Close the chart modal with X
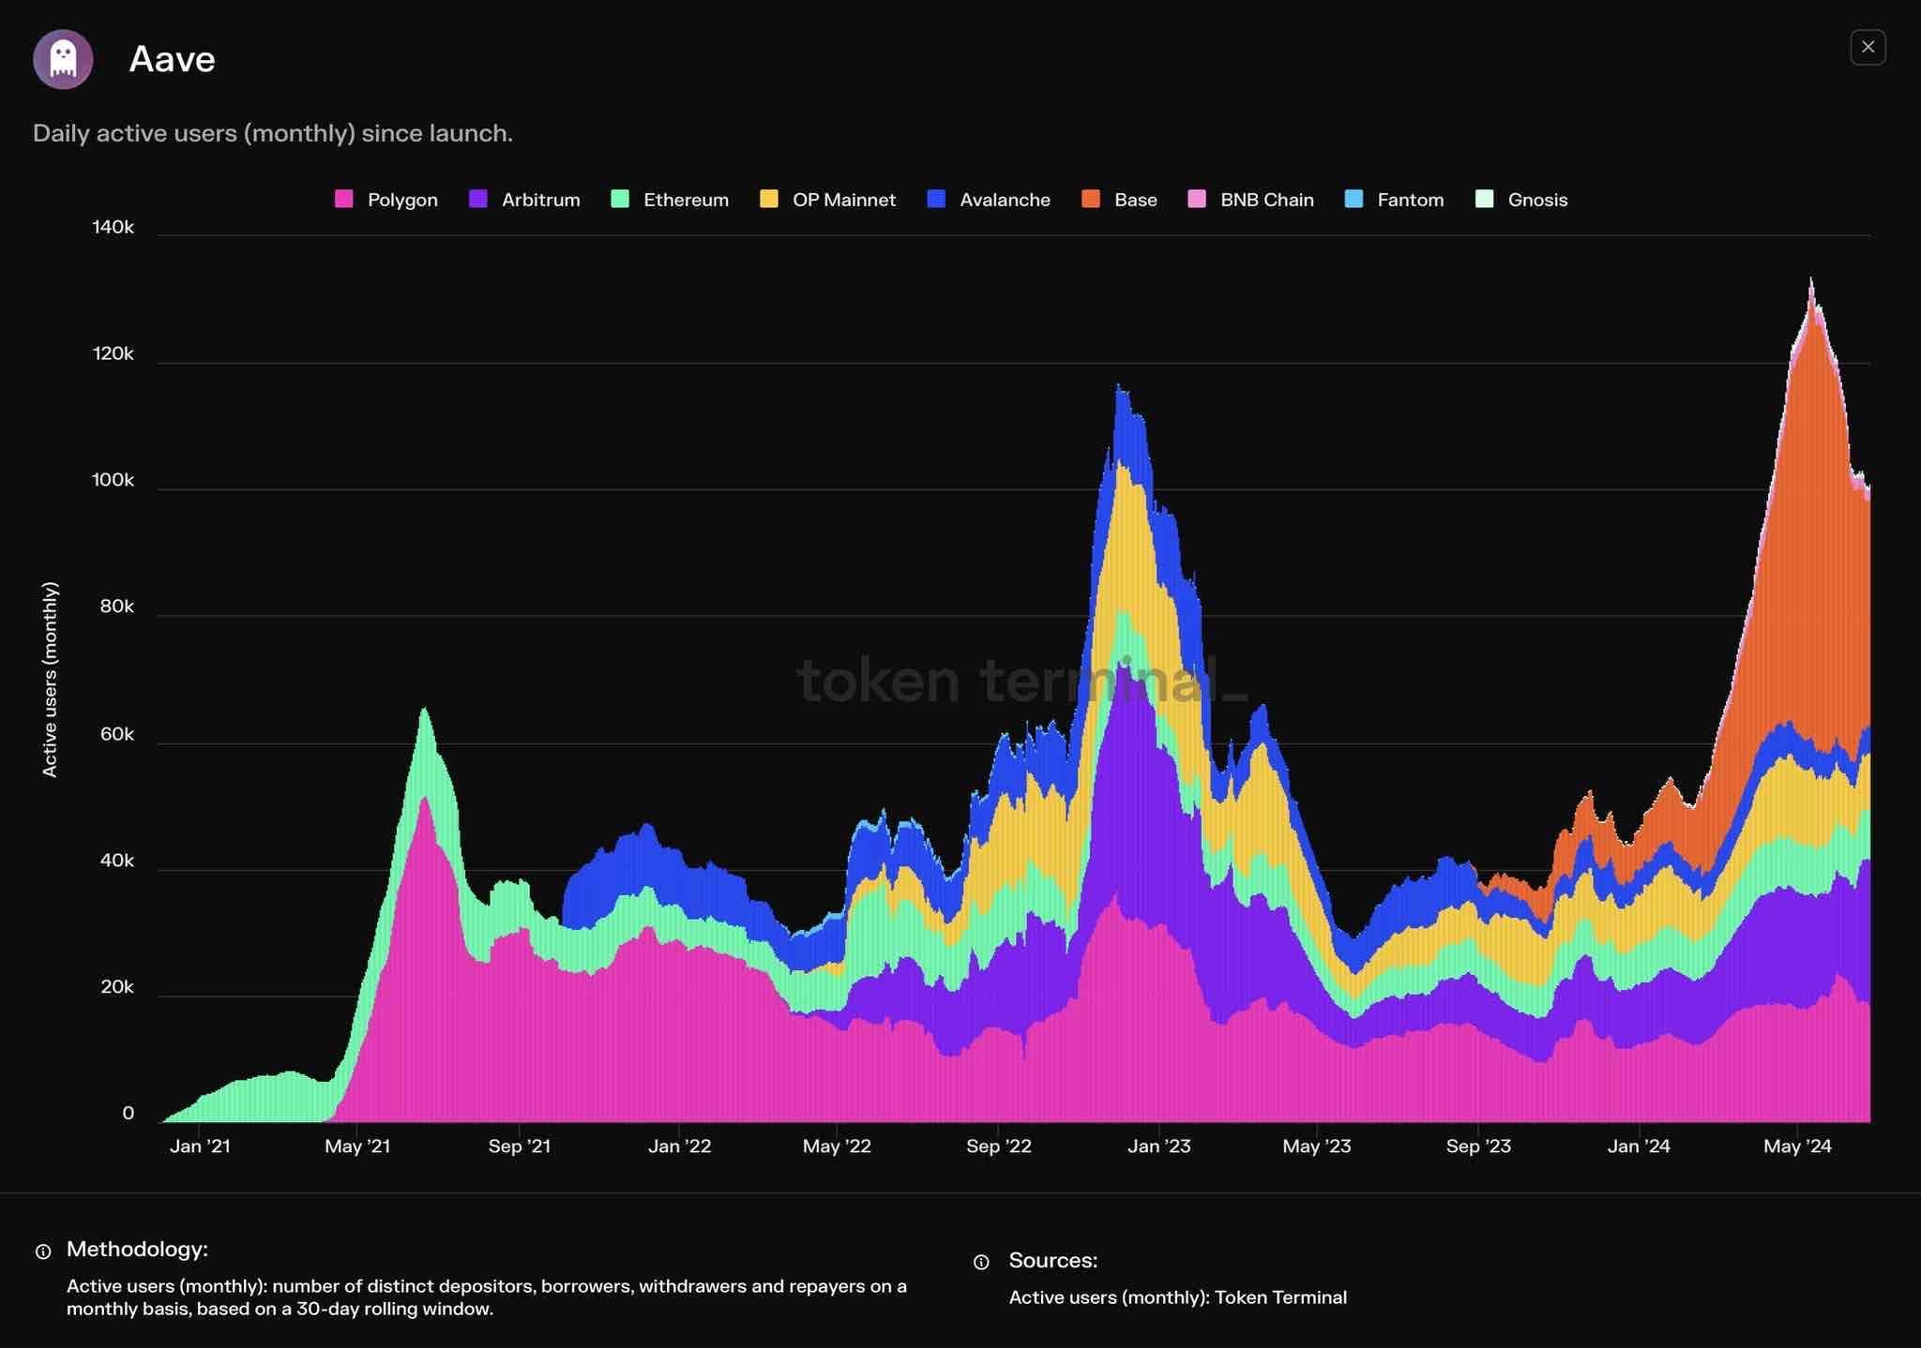This screenshot has width=1921, height=1348. pyautogui.click(x=1868, y=47)
